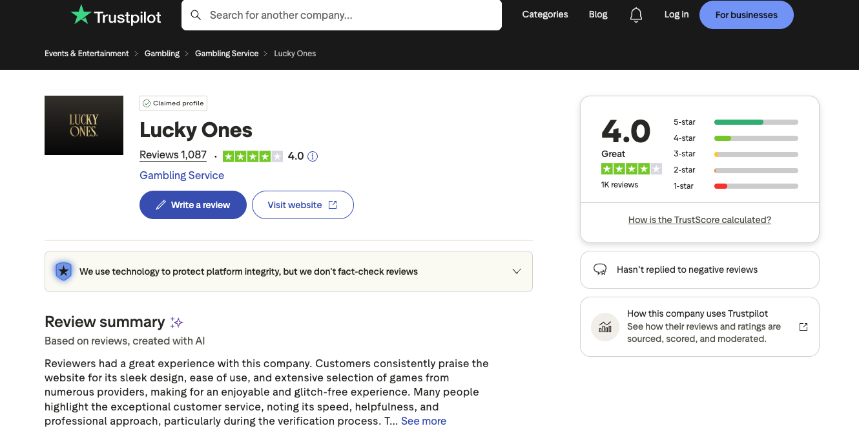Expand the platform integrity notice chevron
The image size is (859, 435).
click(516, 271)
